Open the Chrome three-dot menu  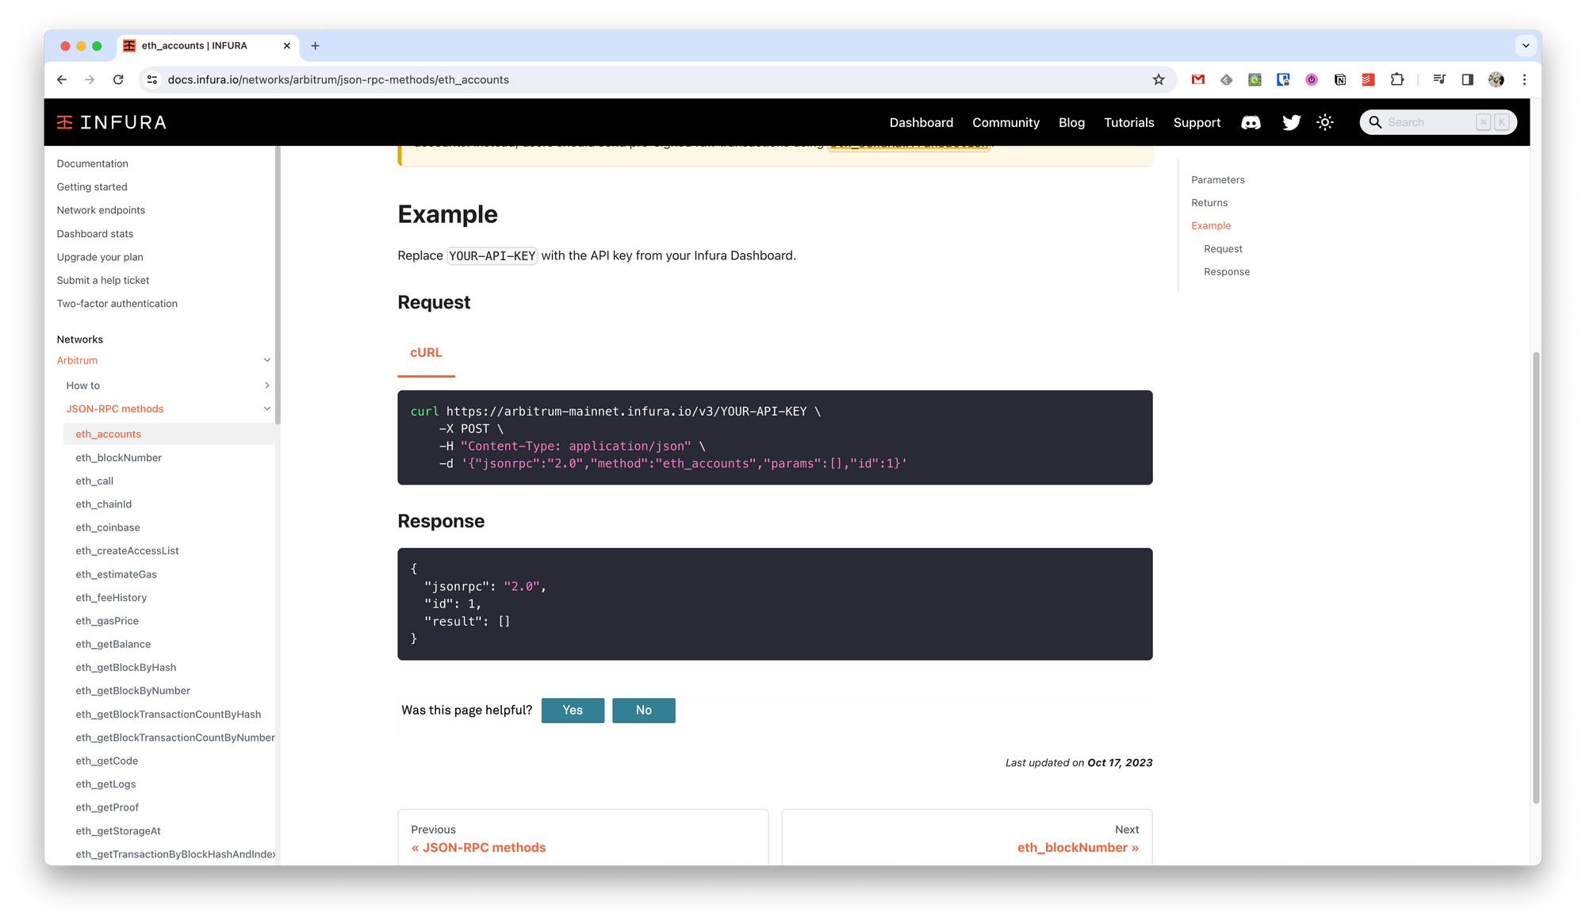click(x=1524, y=79)
